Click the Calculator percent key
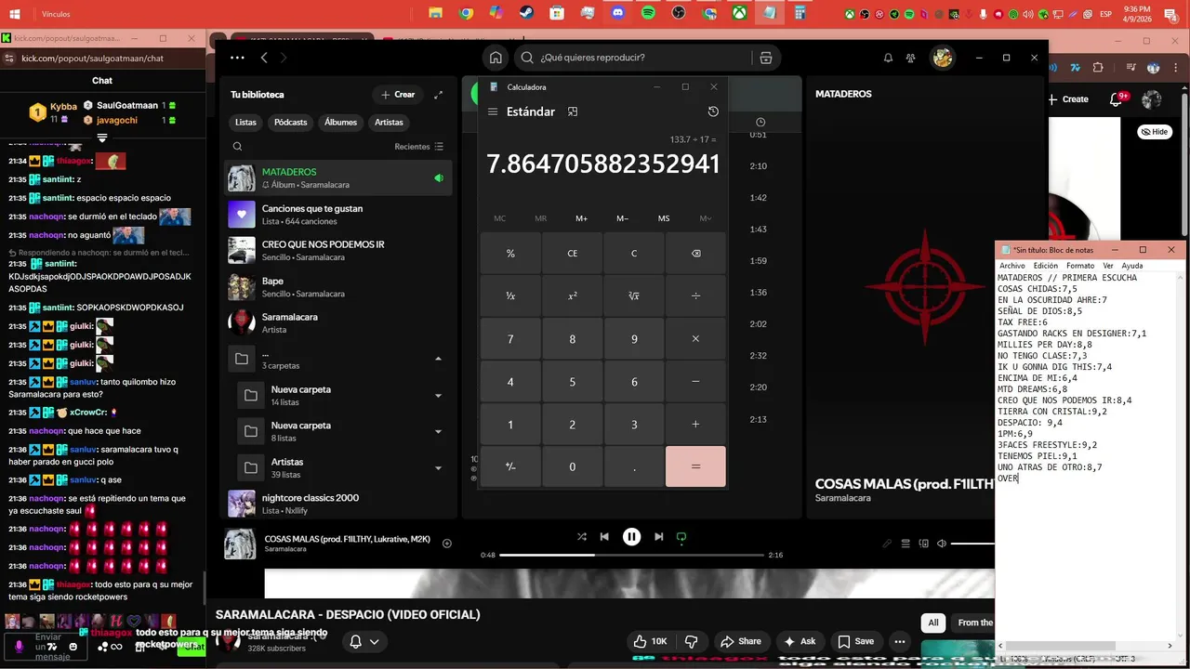The image size is (1190, 669). click(x=510, y=254)
